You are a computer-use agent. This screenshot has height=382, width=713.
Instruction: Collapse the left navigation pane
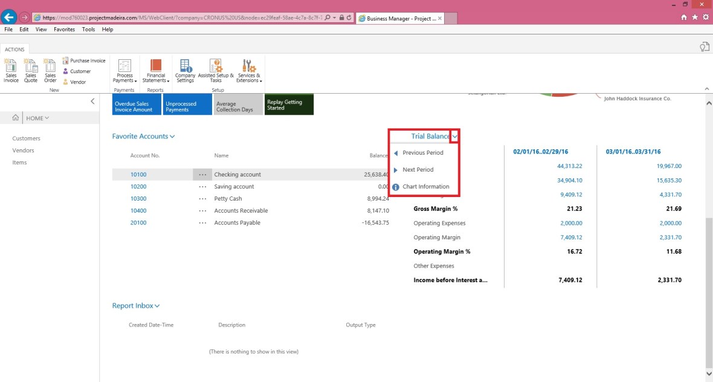92,102
